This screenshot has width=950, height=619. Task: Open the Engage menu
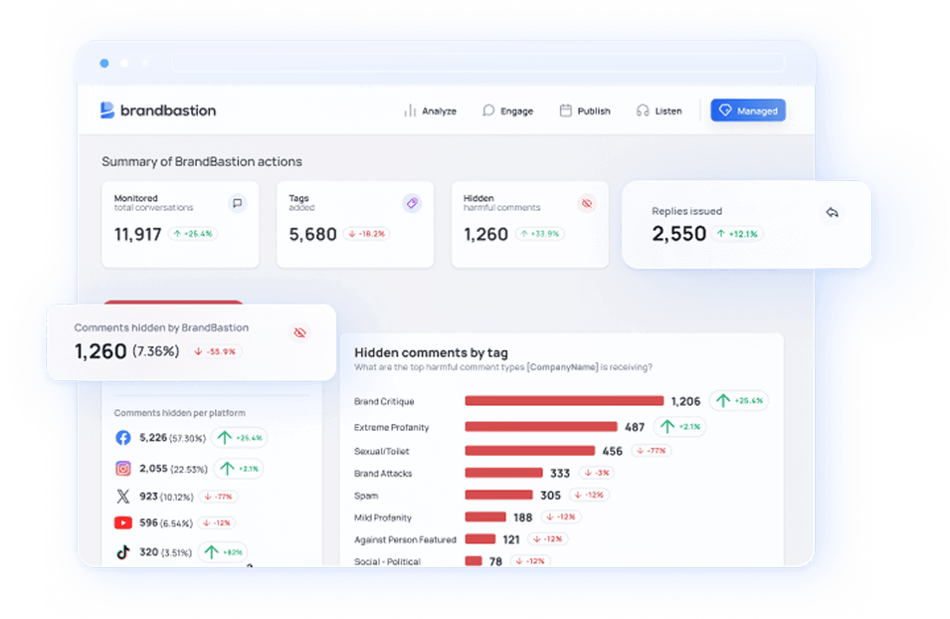[x=507, y=110]
